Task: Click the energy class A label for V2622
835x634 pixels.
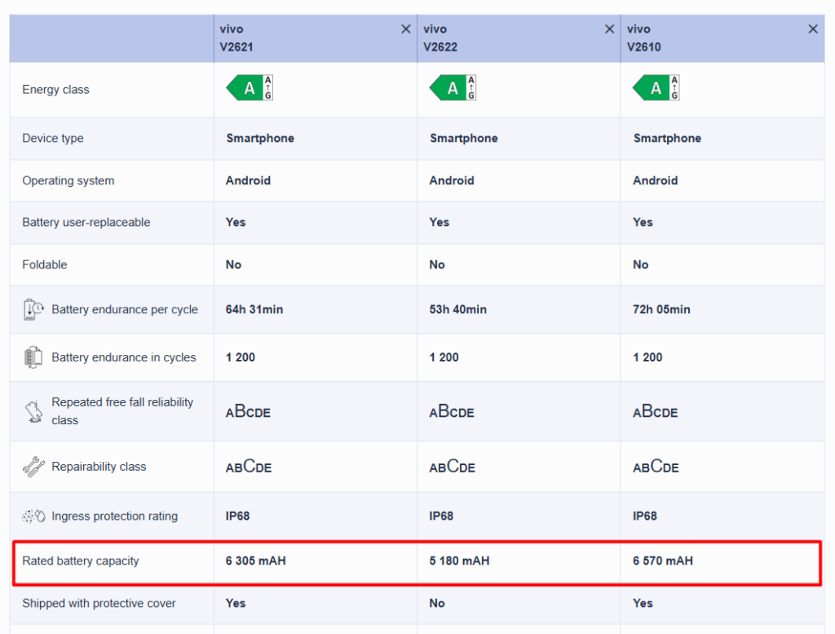Action: [453, 88]
